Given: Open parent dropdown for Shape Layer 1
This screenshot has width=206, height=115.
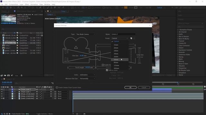Looking at the screenshot, I should pos(63,92).
